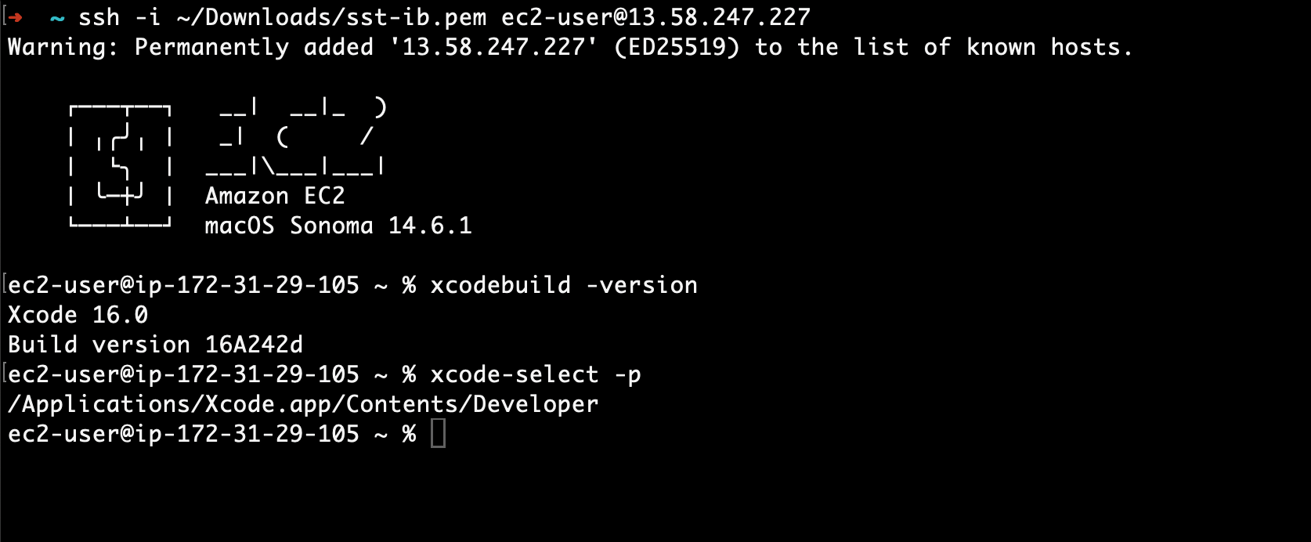Image resolution: width=1311 pixels, height=542 pixels.
Task: Click the percent sign on the last prompt
Action: tap(409, 434)
